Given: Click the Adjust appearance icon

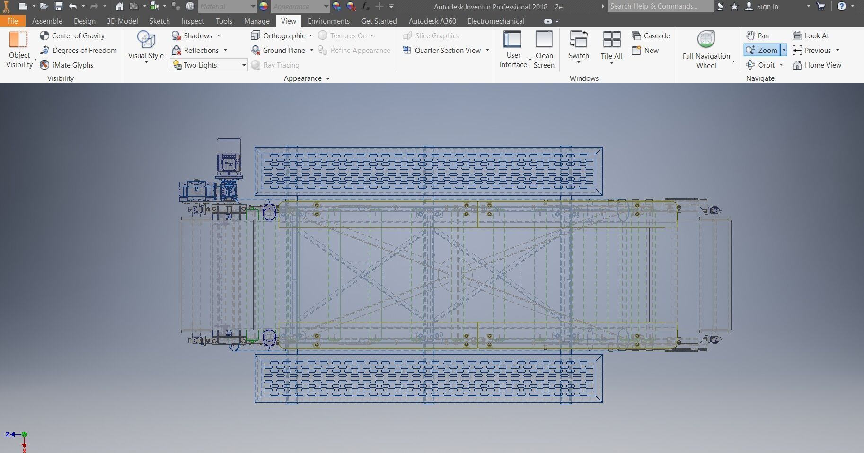Looking at the screenshot, I should [336, 6].
